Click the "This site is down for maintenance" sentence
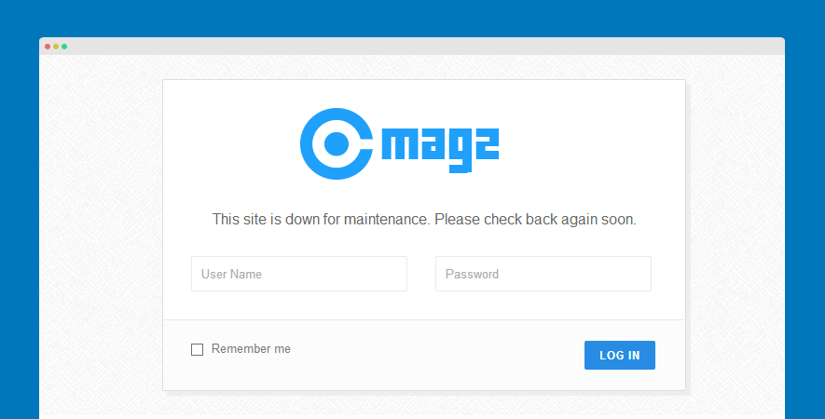The height and width of the screenshot is (419, 825). click(x=321, y=221)
